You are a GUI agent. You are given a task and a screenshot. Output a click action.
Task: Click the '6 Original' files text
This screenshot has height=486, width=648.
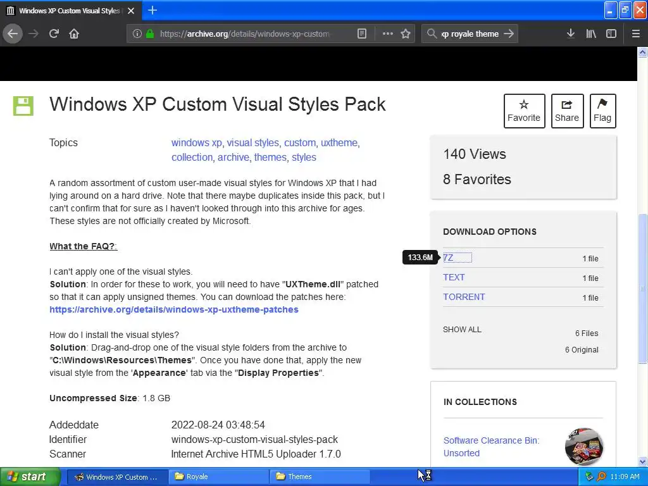click(x=582, y=349)
